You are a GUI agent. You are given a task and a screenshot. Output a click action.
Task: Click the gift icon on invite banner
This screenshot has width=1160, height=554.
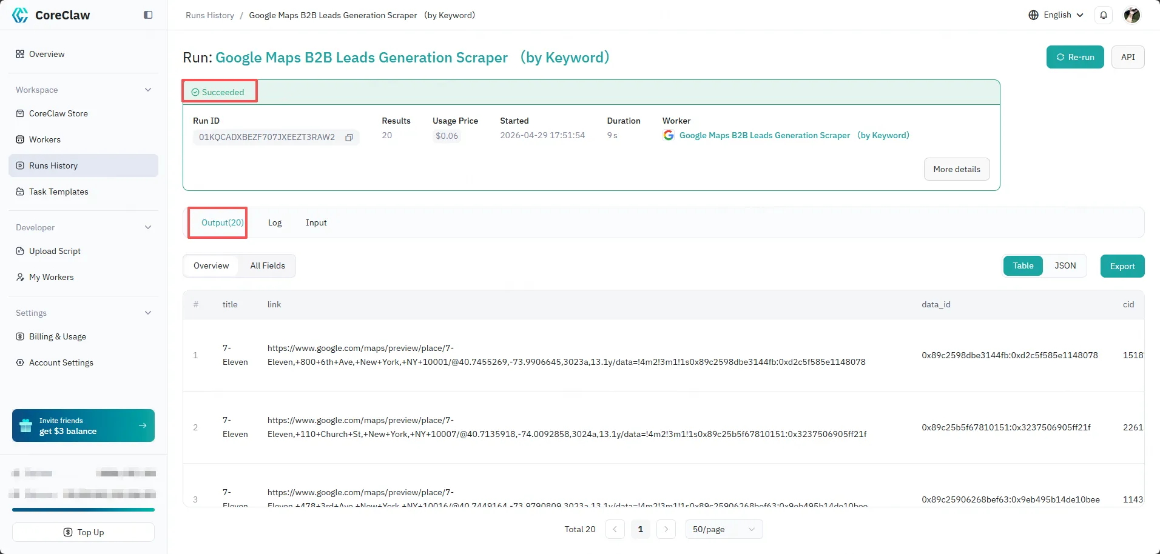click(x=25, y=426)
